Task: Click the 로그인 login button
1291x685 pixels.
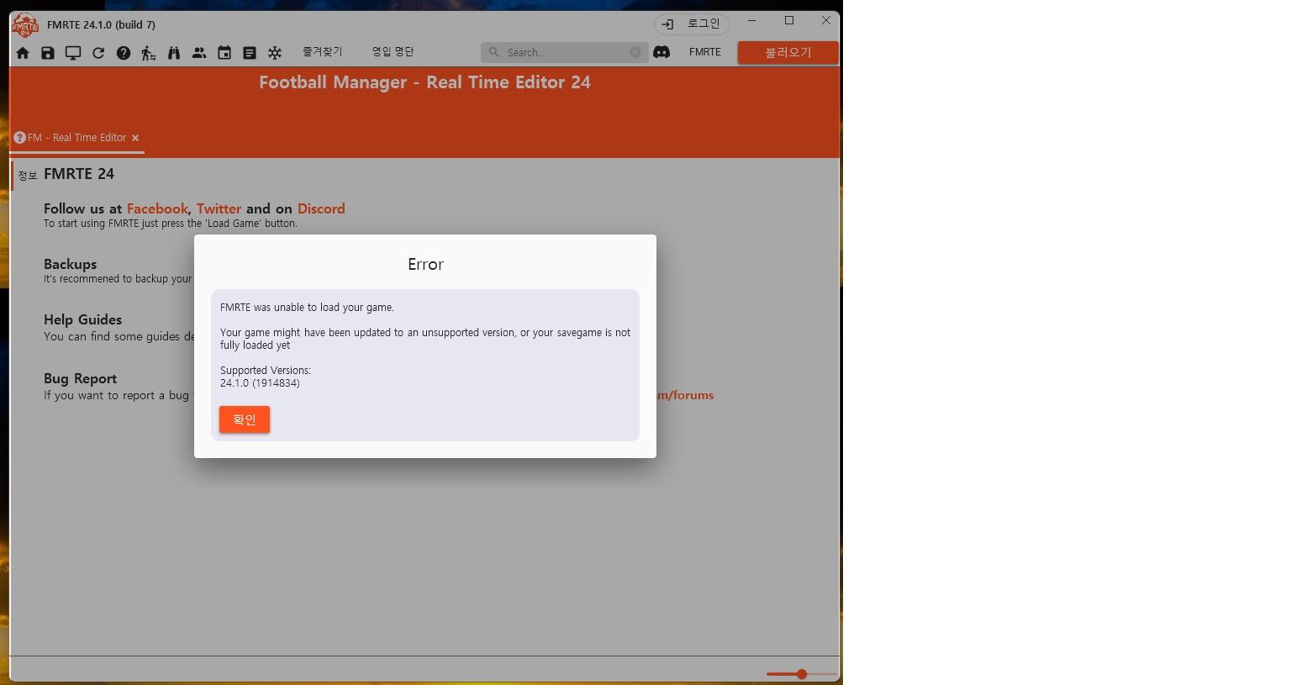Action: (692, 24)
